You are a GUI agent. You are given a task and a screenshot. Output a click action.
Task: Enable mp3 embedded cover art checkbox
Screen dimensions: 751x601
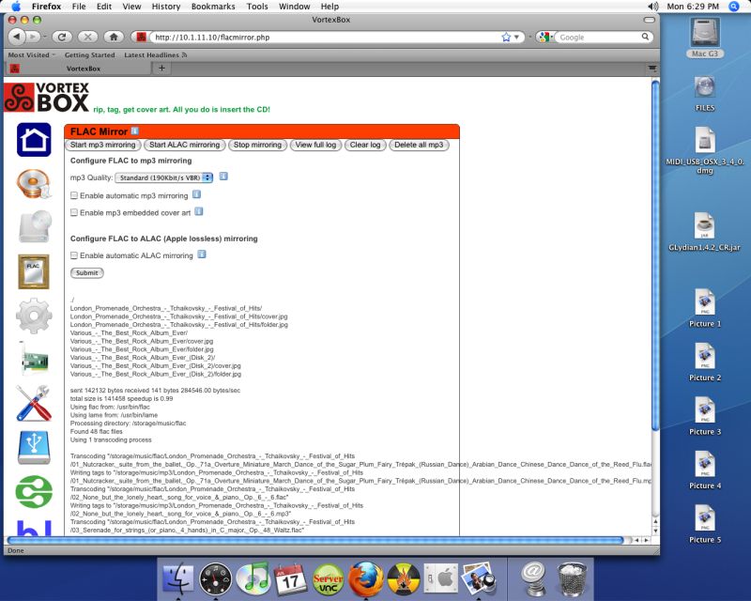pos(74,212)
